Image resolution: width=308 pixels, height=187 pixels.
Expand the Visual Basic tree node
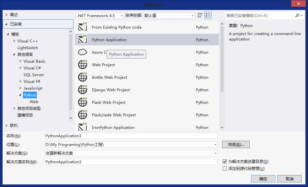click(20, 61)
